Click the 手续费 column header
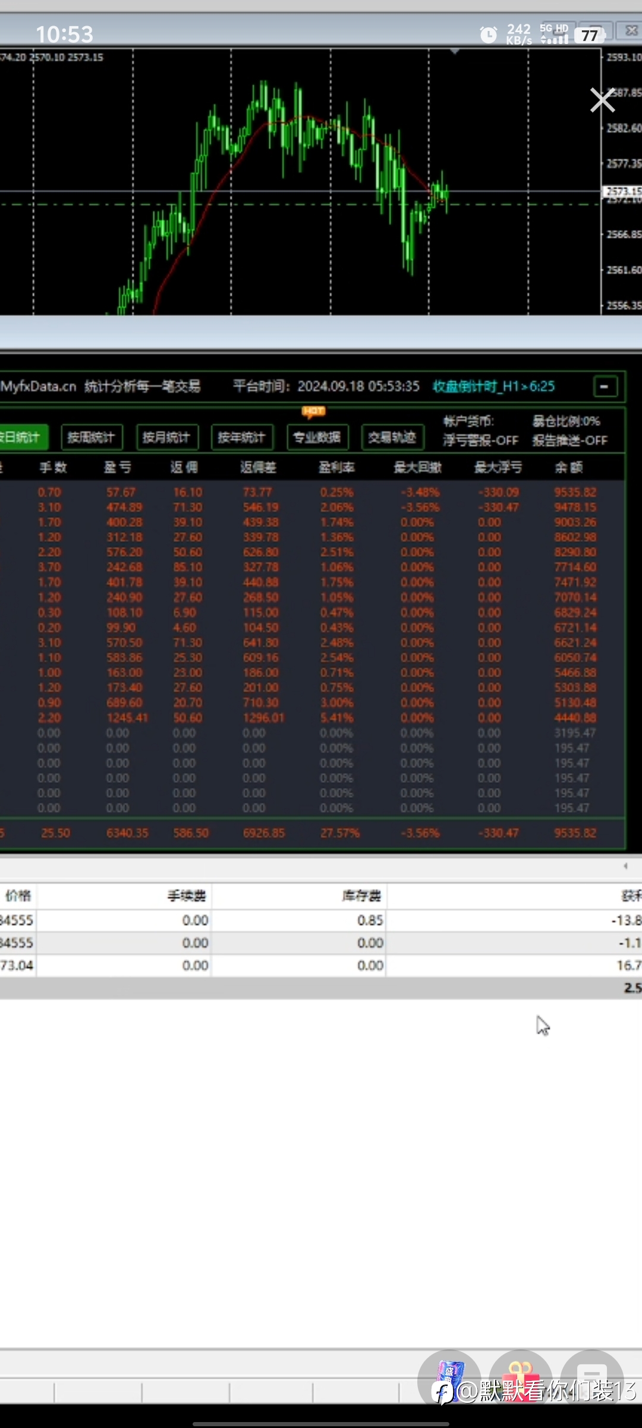 click(x=187, y=896)
